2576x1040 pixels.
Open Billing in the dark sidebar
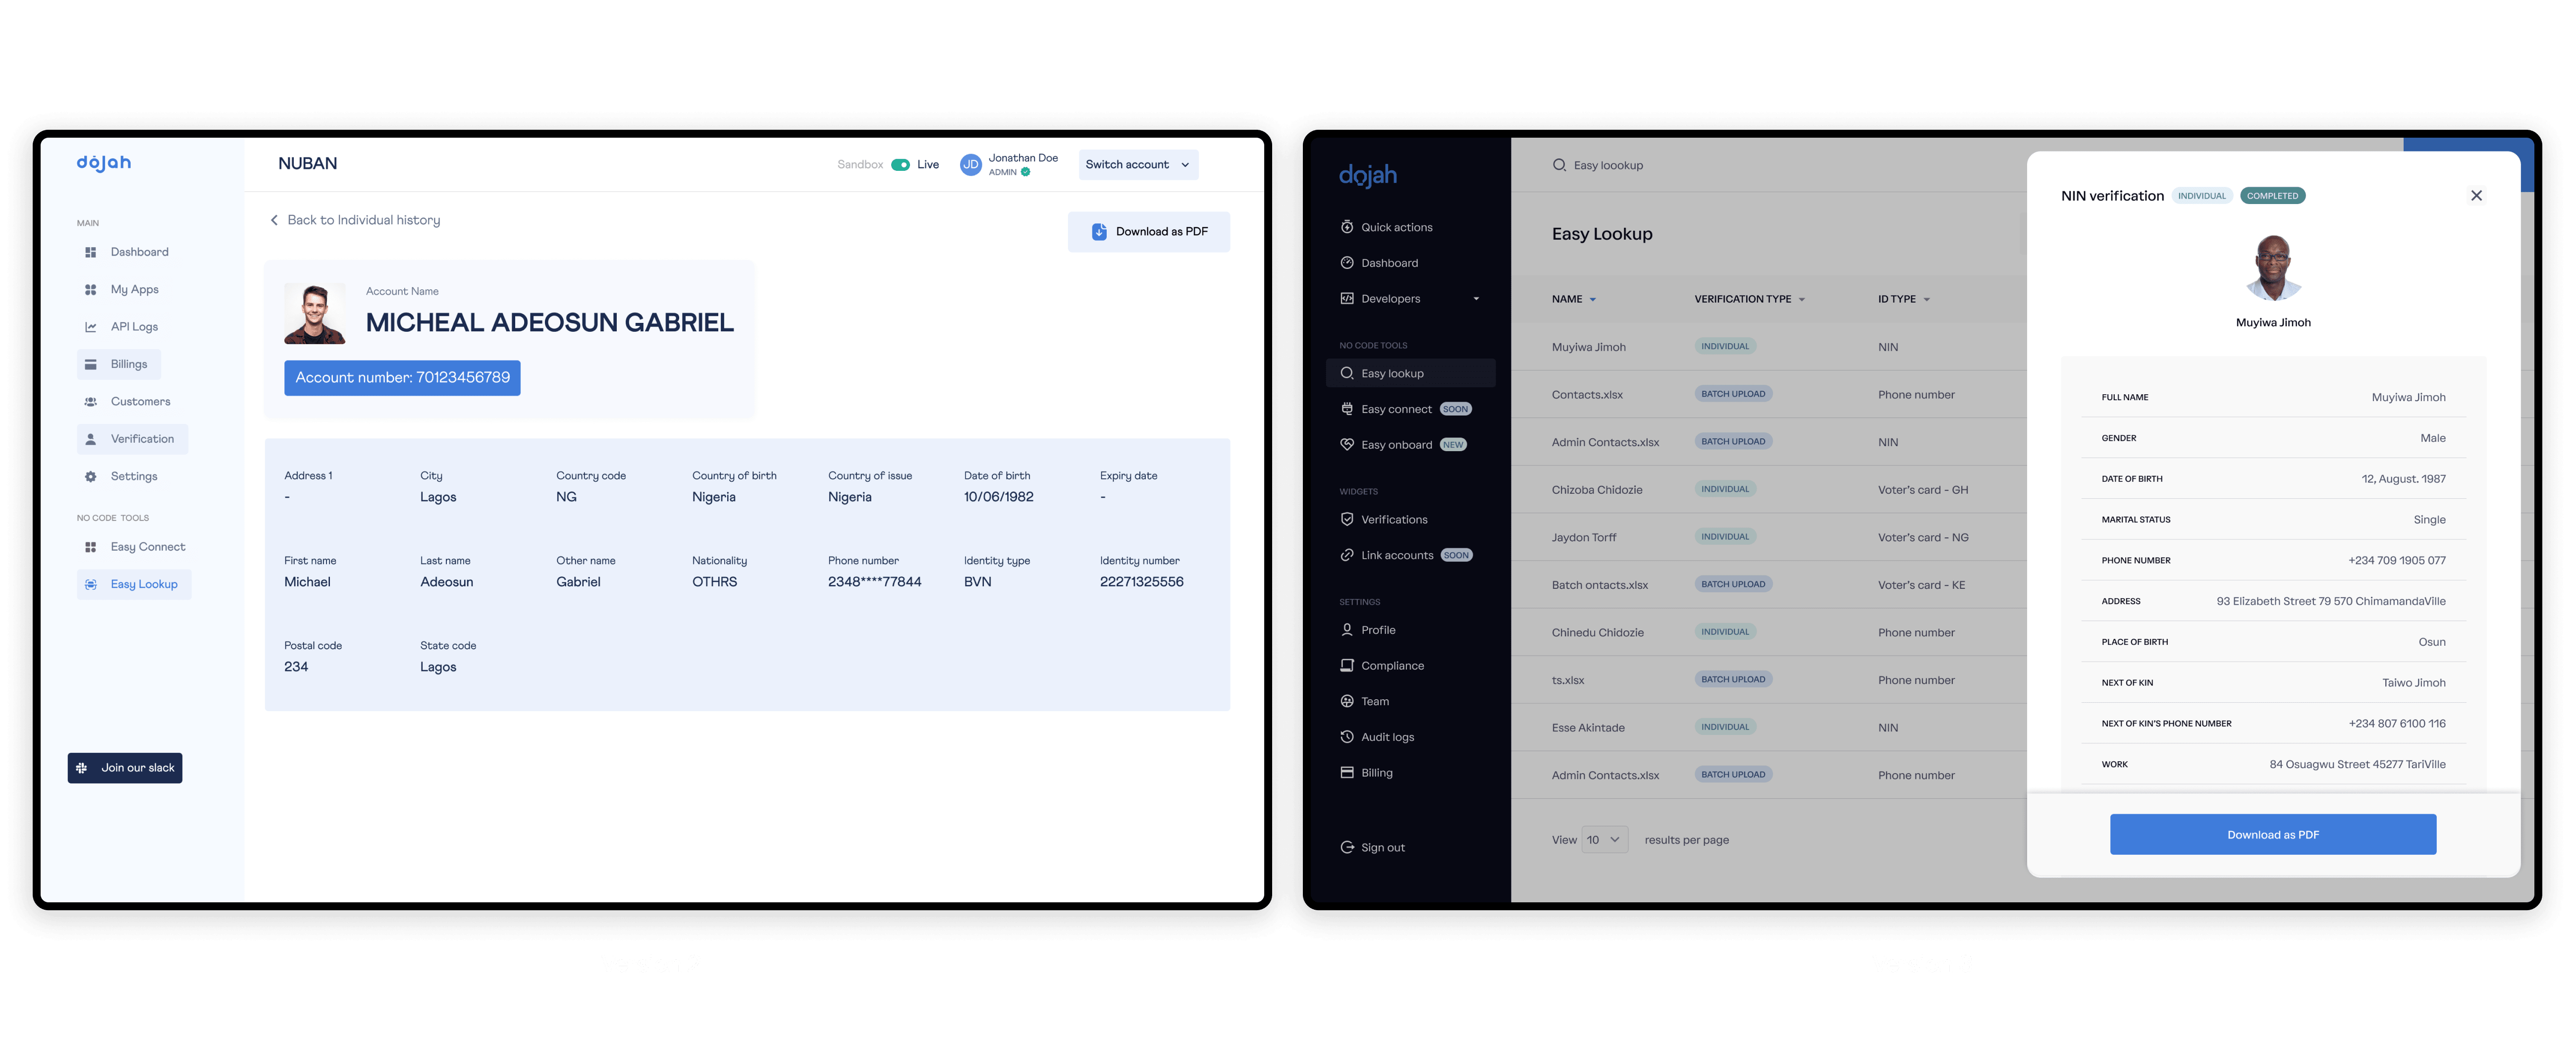coord(1410,773)
